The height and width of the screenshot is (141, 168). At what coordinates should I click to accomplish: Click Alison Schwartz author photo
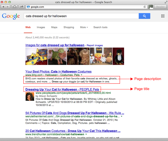point(30,97)
